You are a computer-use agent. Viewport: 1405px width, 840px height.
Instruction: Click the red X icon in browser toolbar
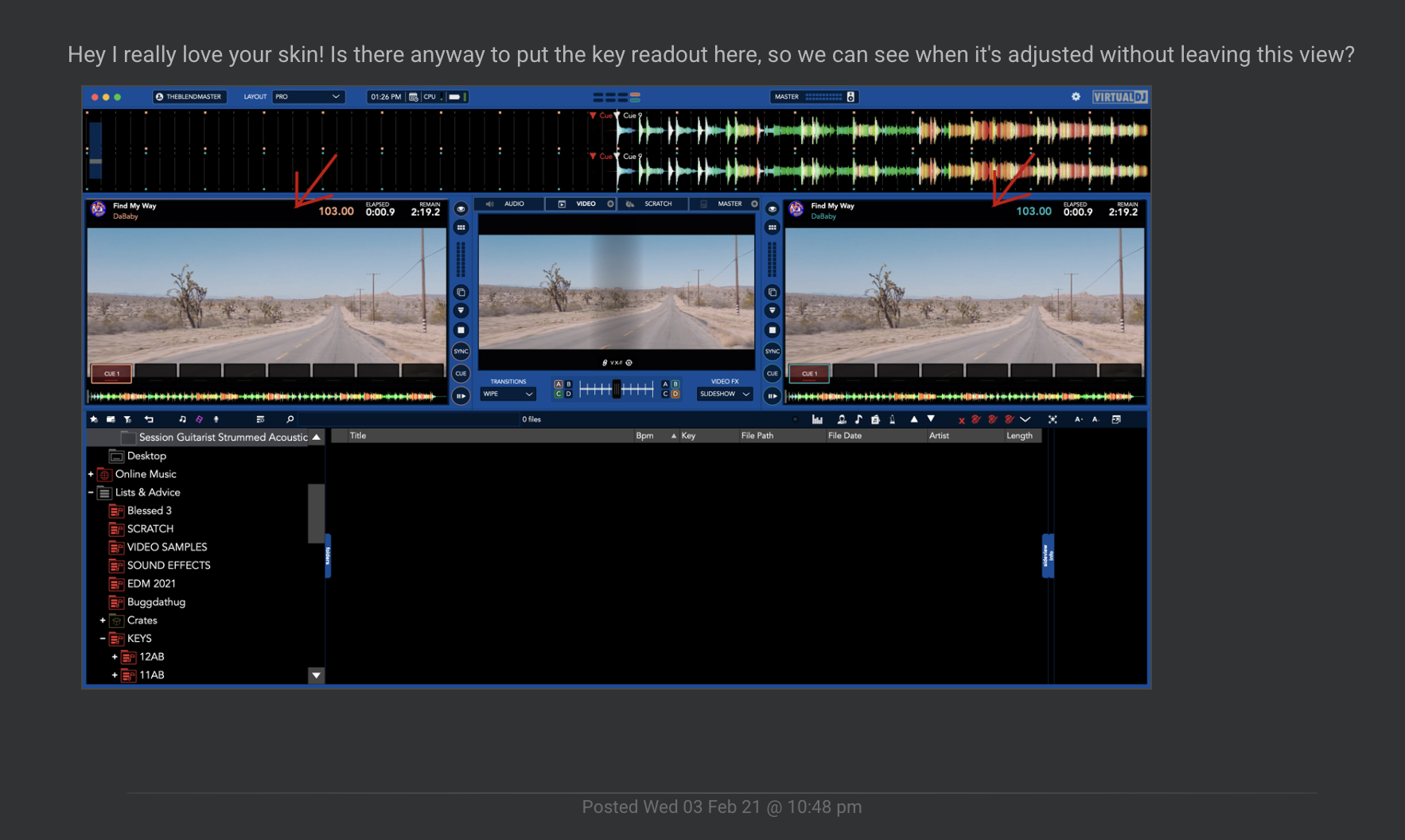(961, 420)
